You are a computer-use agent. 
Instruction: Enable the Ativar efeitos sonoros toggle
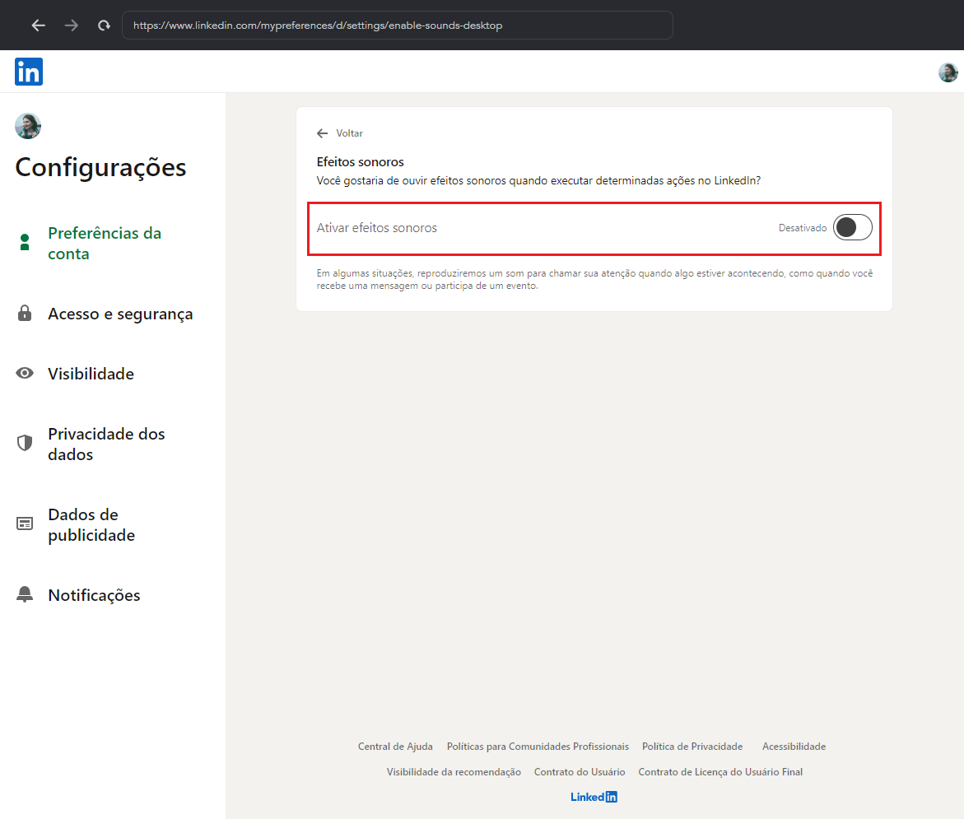(x=852, y=228)
